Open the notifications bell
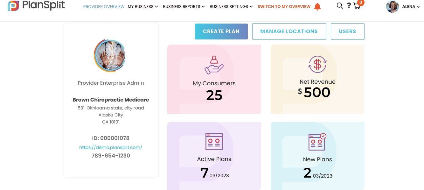The image size is (424, 190). pyautogui.click(x=317, y=7)
